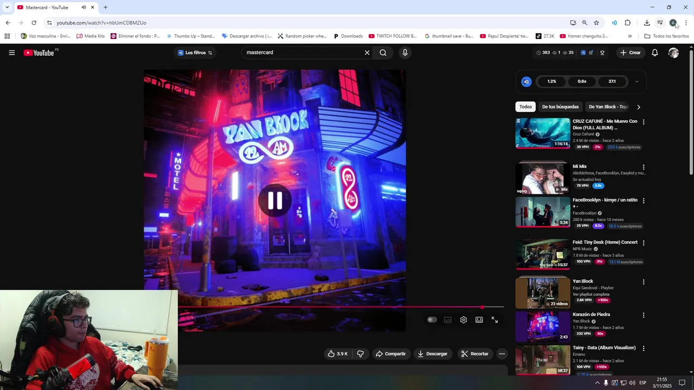
Task: Open Chrome three-dot menu
Action: (686, 23)
